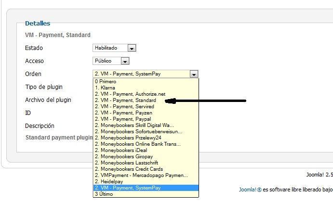Select highlighted 'VM - Payment, SystemPay' list item
The image size is (333, 202).
[146, 188]
